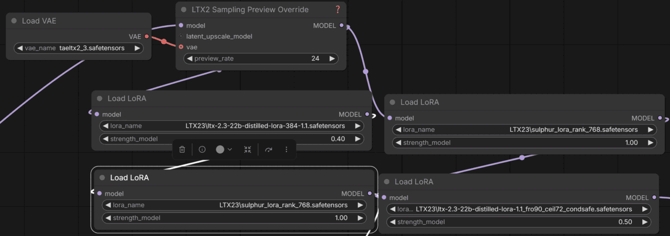Decrease preview_rate with the left arrow
670x236 pixels.
[189, 59]
